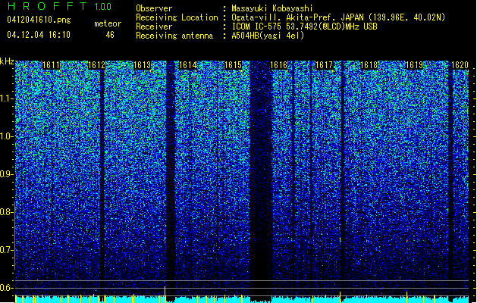Click the 0.7 frequency axis label
The width and height of the screenshot is (477, 303).
click(x=6, y=250)
